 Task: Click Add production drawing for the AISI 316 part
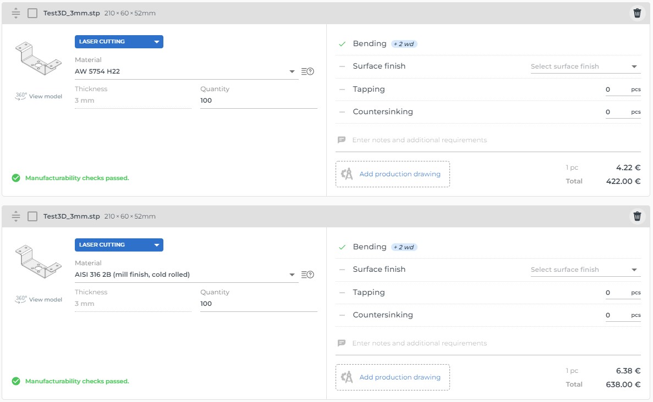392,377
